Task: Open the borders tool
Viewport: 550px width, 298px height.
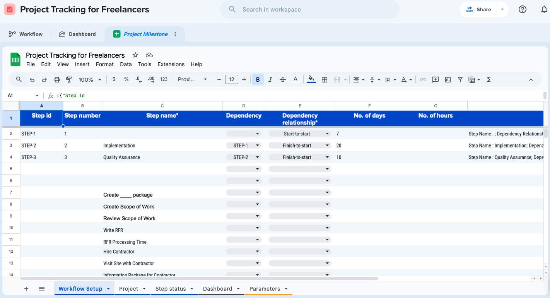Action: pyautogui.click(x=325, y=80)
